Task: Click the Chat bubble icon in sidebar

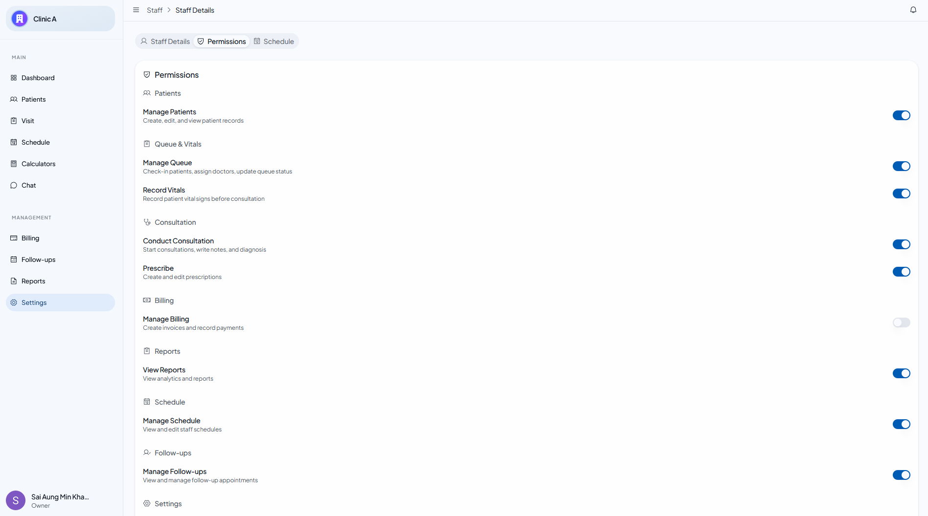Action: pos(14,185)
